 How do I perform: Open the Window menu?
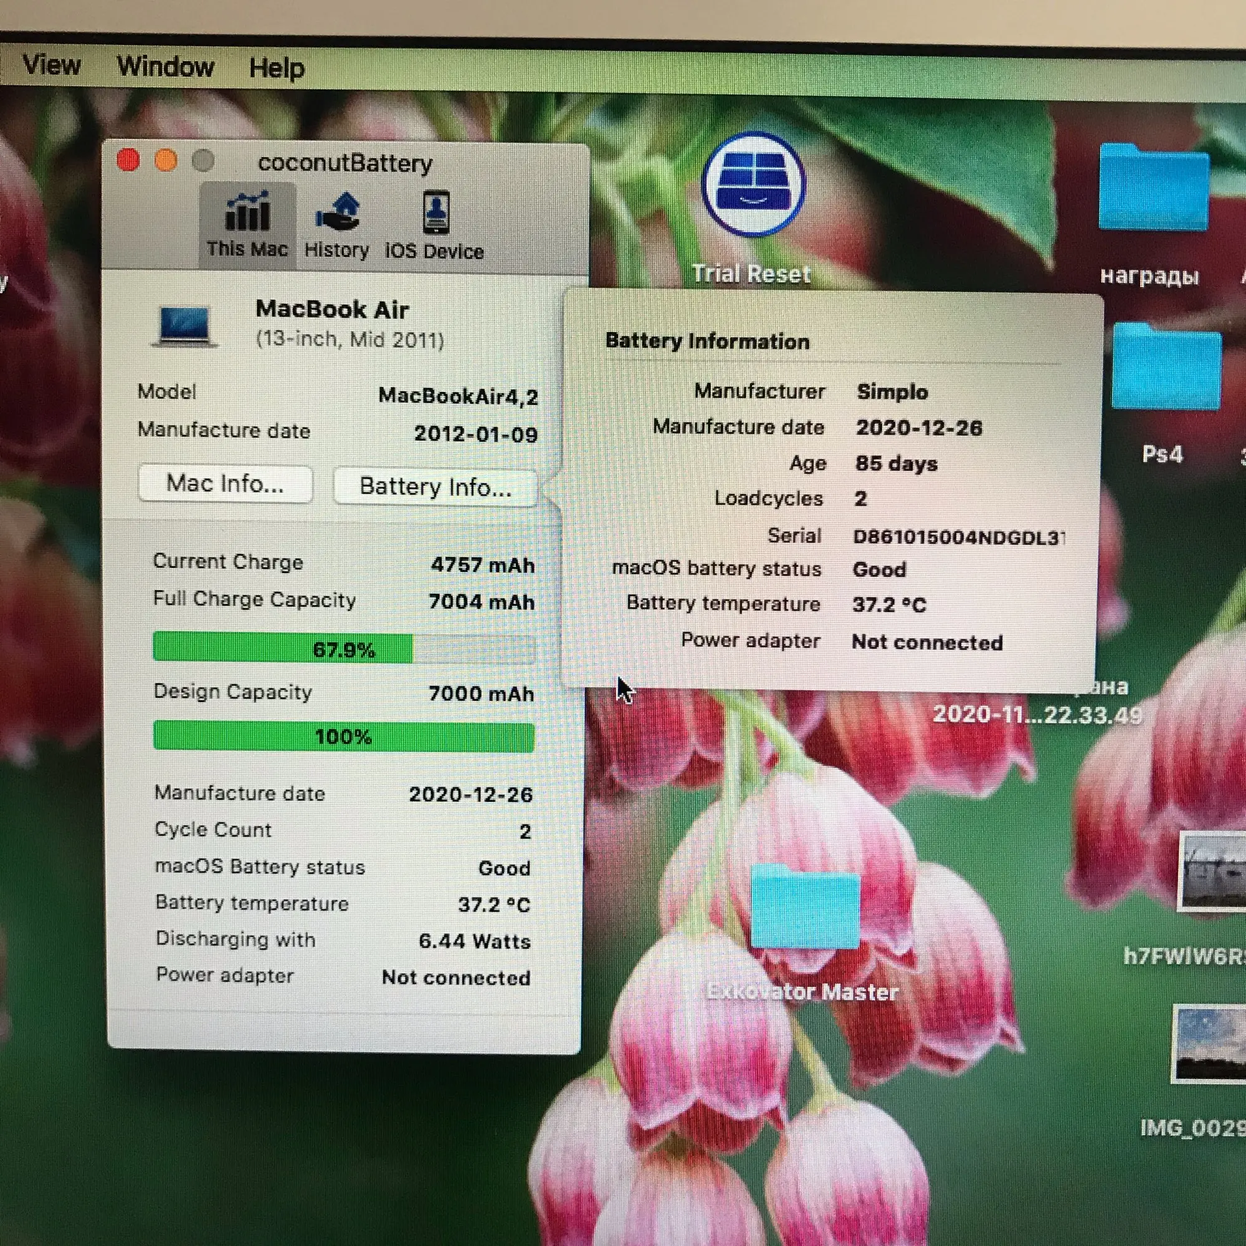(165, 67)
